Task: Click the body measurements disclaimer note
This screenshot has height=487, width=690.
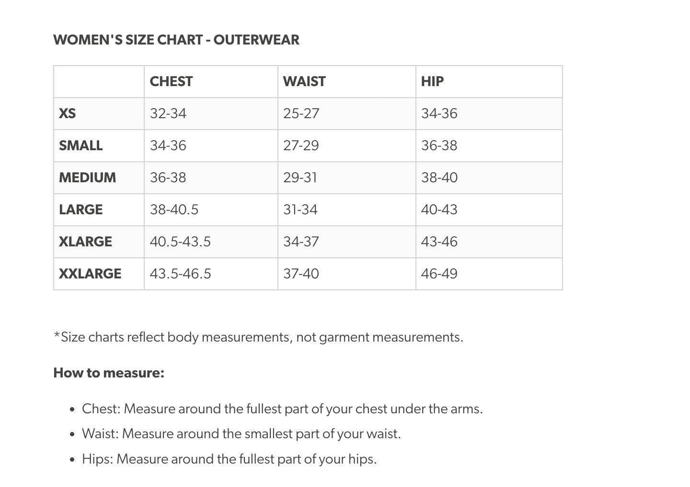Action: [x=258, y=337]
